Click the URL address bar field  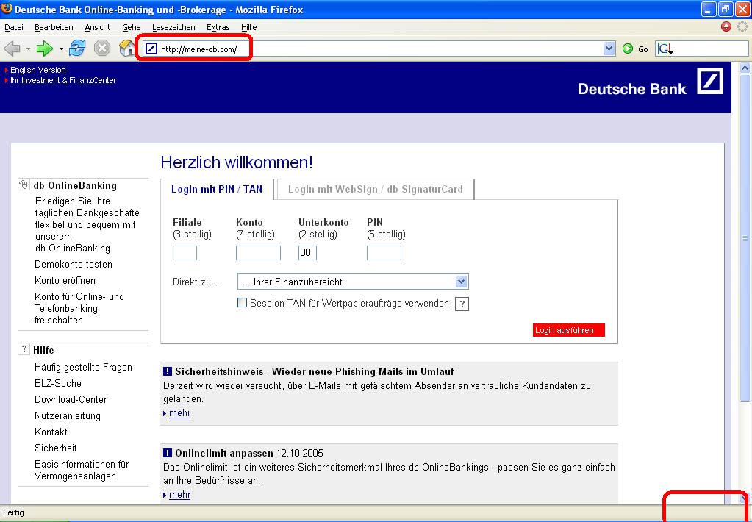[x=379, y=49]
